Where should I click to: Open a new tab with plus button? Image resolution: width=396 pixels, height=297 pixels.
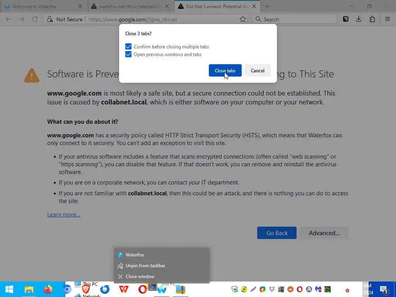[x=267, y=7]
